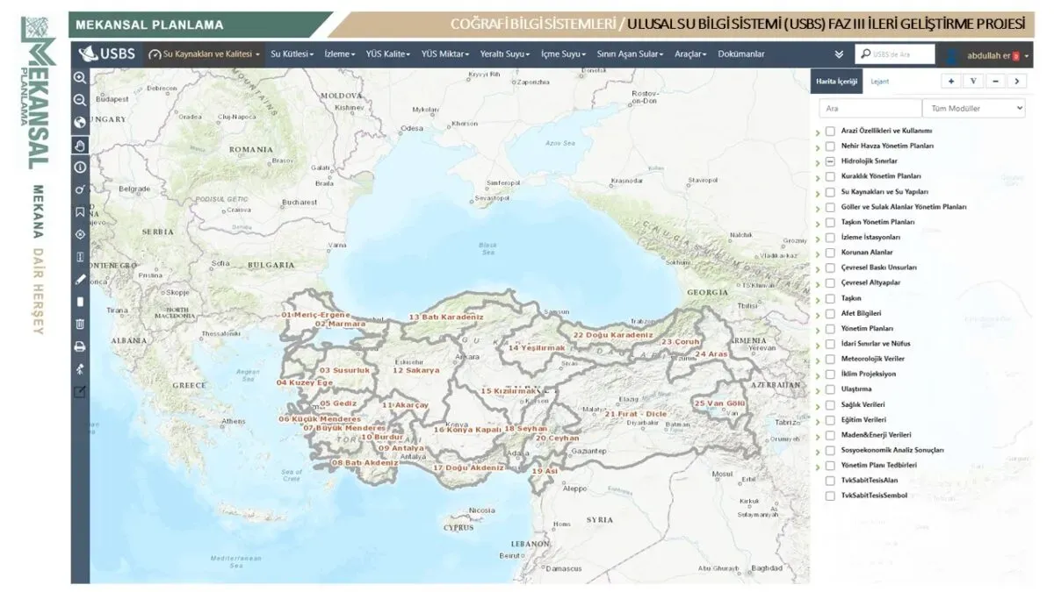The image size is (1054, 592).
Task: Click the plus expand-all button in panel
Action: (x=951, y=81)
